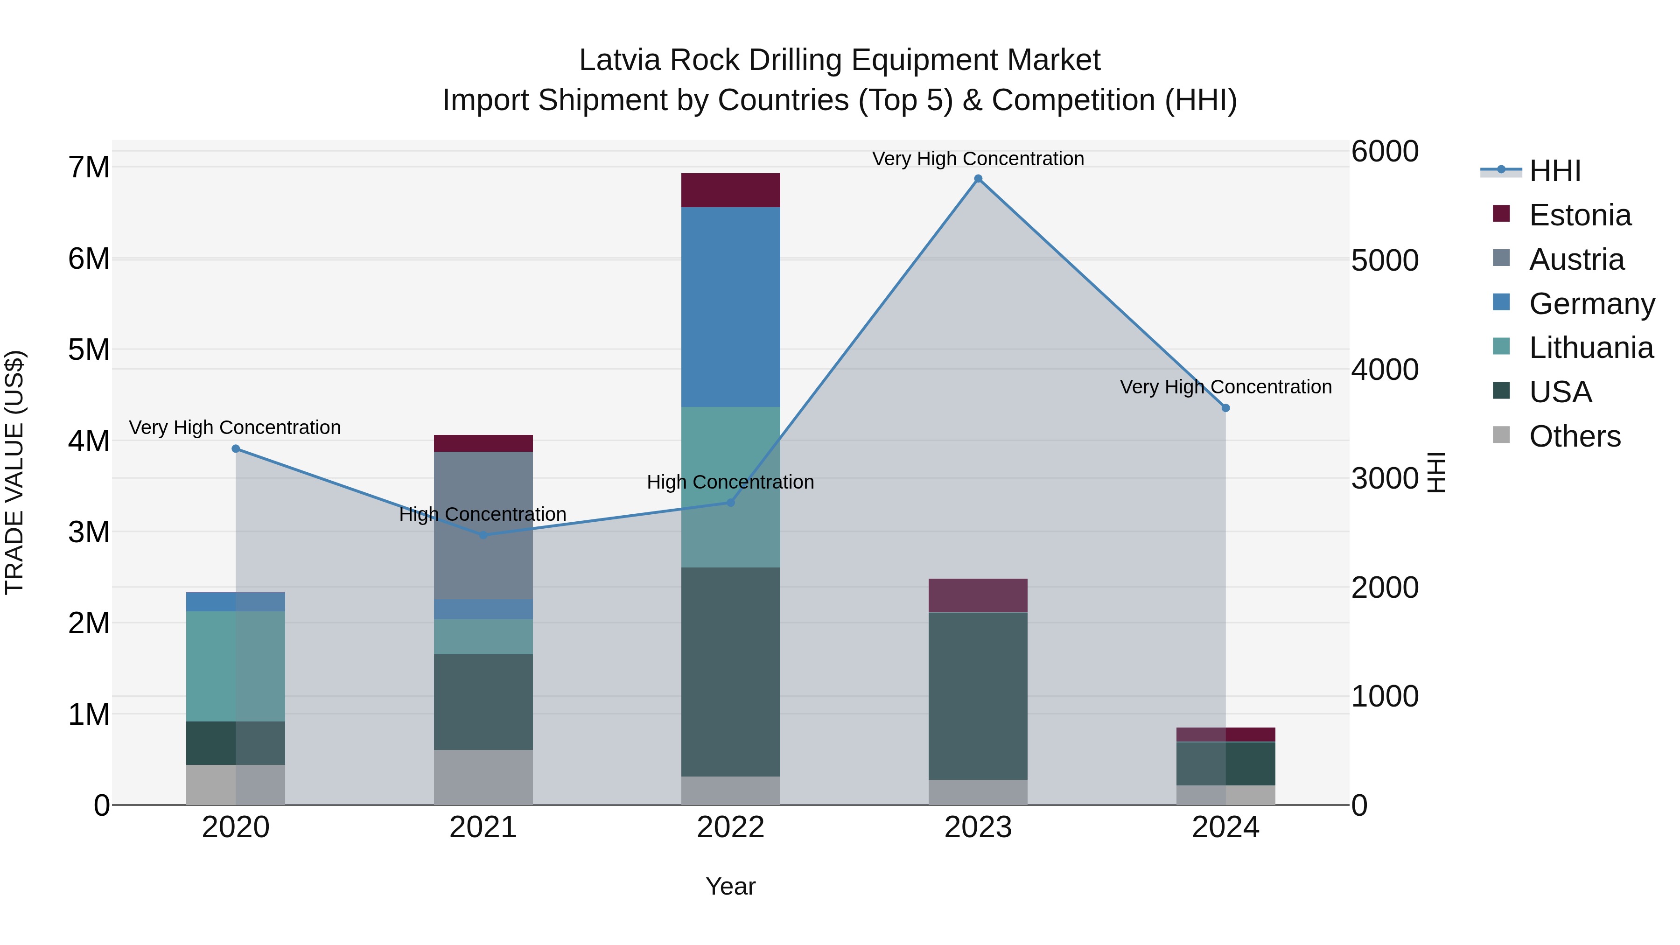The height and width of the screenshot is (945, 1680).
Task: Click the 'TRADE VALUE (US$)' axis title
Action: (14, 472)
